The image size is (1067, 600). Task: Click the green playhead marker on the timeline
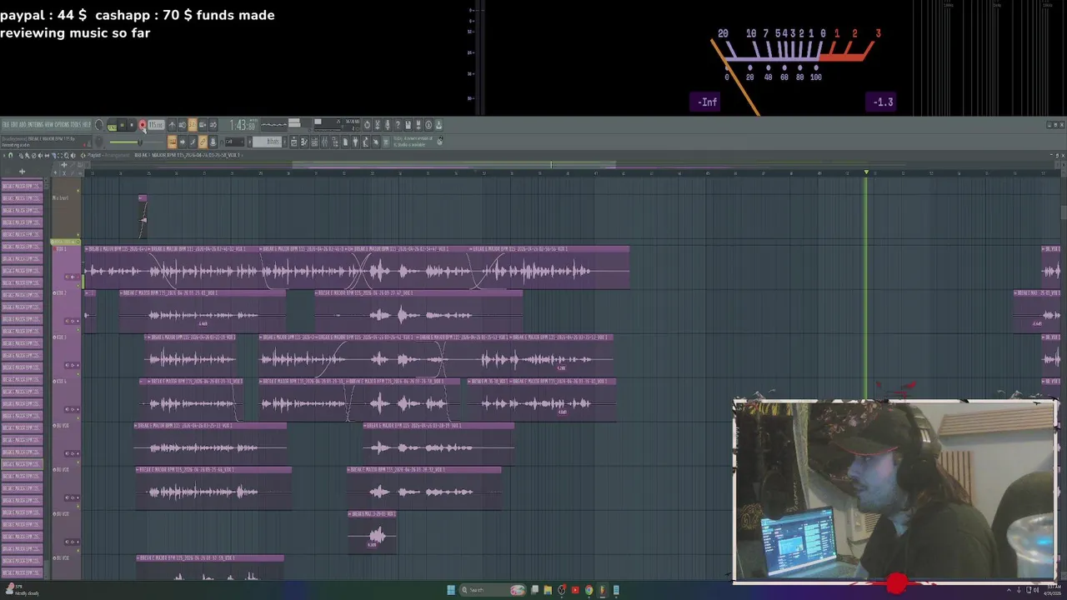coord(866,172)
